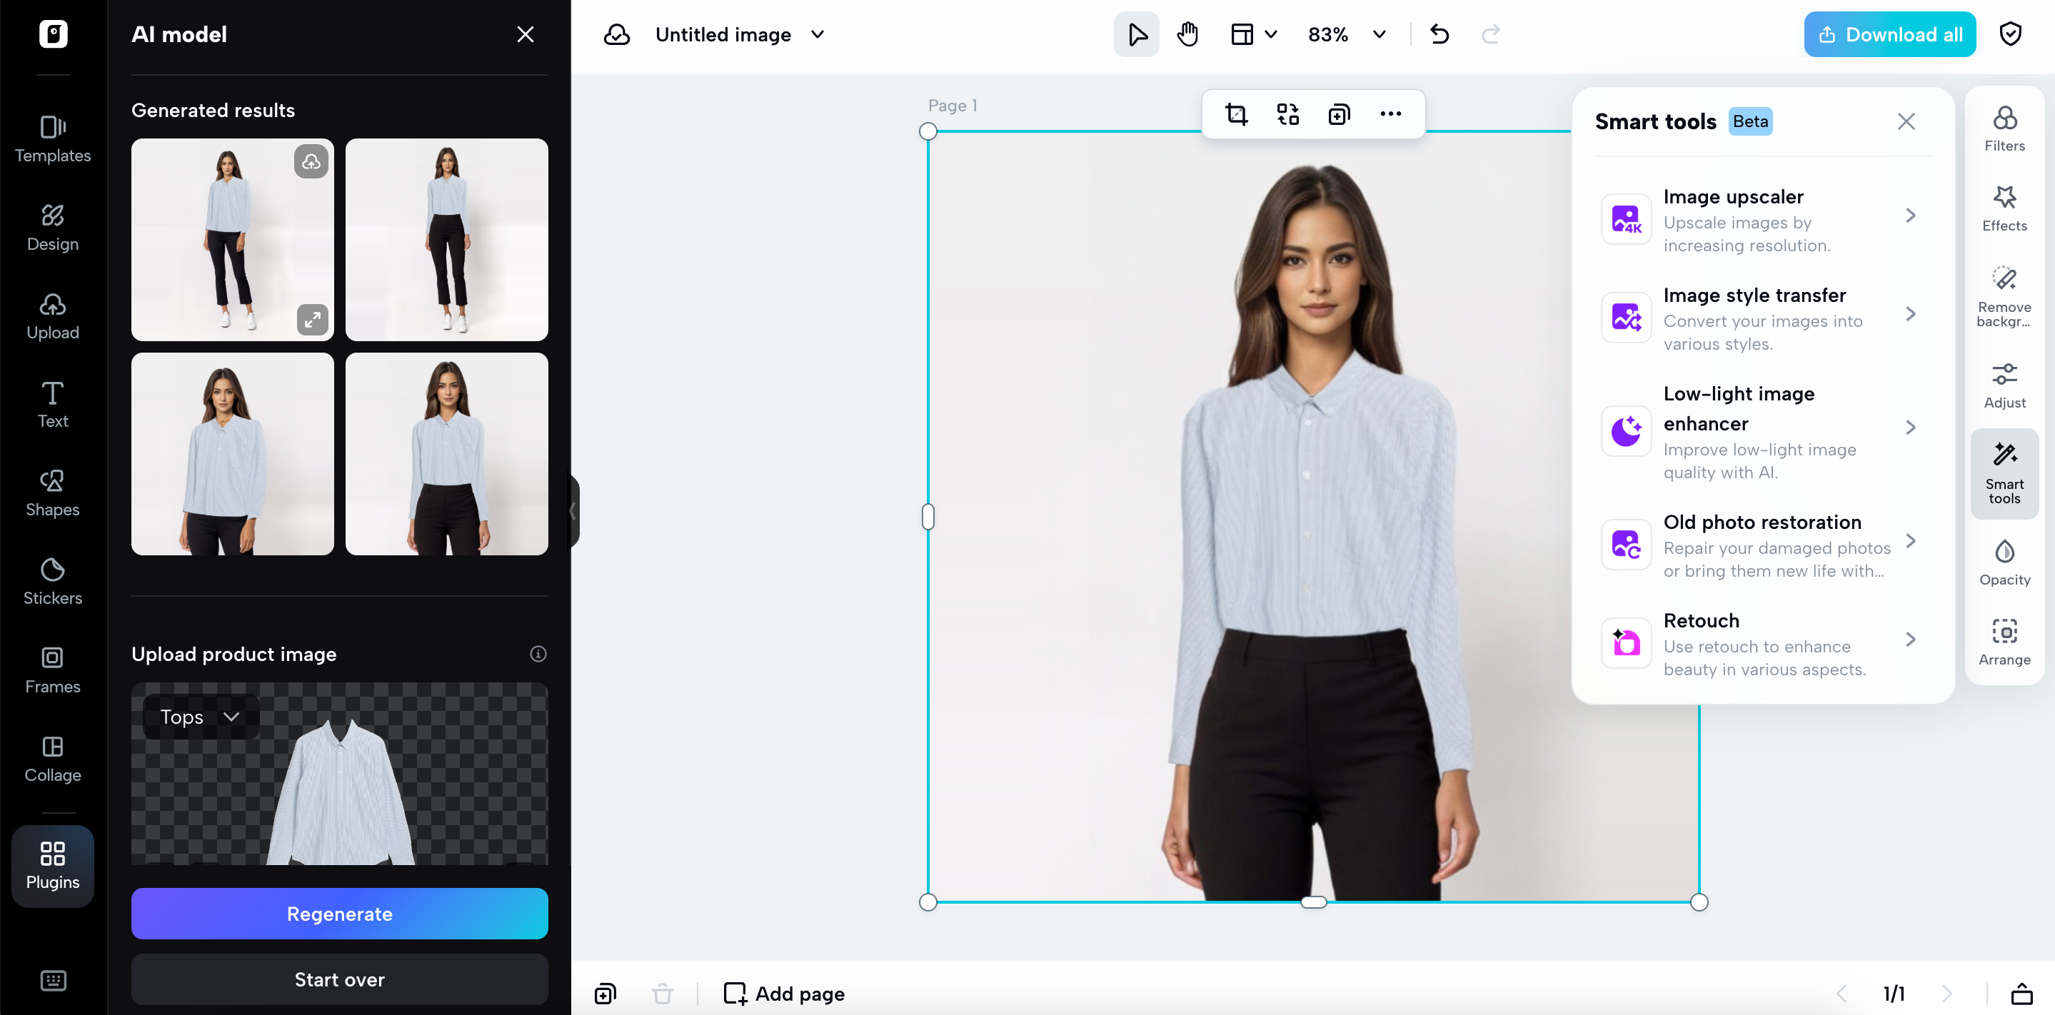2055x1015 pixels.
Task: Switch to the hand pan tool
Action: click(x=1187, y=34)
